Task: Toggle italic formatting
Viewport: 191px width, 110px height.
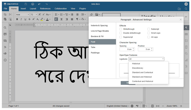Action: (x=21, y=19)
